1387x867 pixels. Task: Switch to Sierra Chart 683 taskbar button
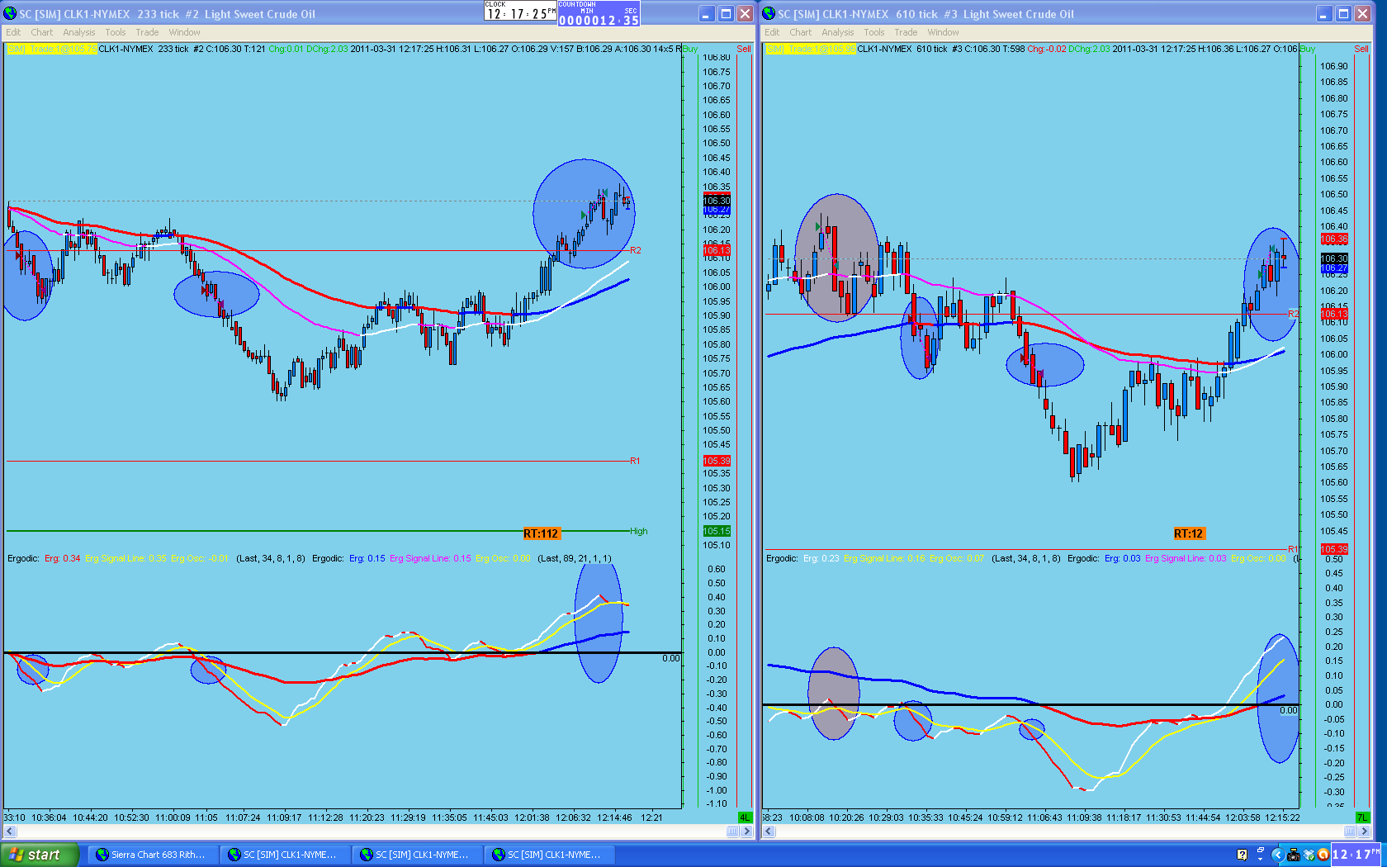pyautogui.click(x=154, y=855)
